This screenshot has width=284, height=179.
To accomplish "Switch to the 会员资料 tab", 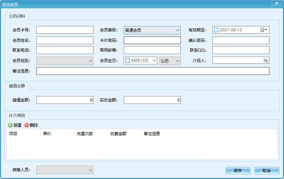I will [x=17, y=16].
